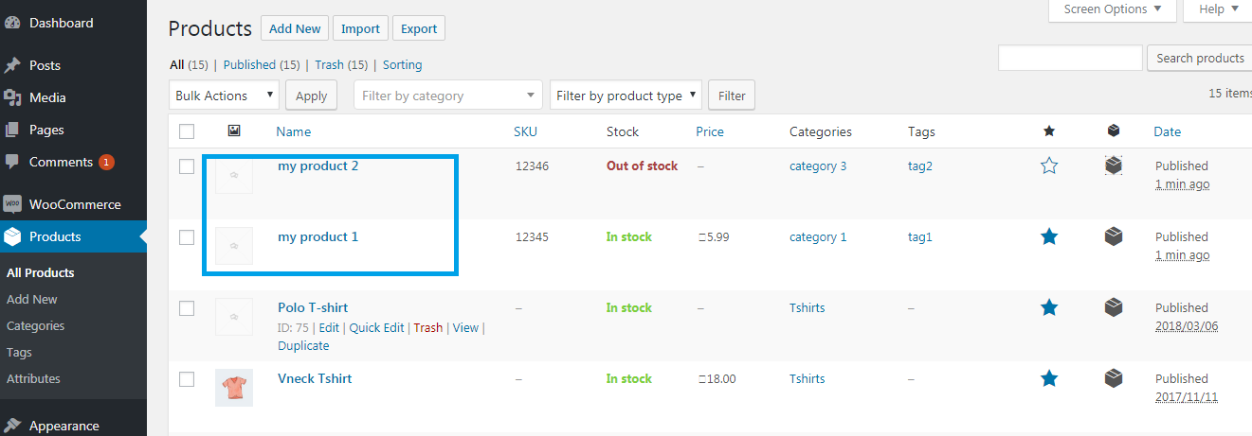Open Categories in Products submenu

click(x=36, y=325)
